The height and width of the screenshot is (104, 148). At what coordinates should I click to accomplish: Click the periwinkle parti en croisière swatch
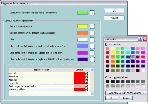tap(82, 46)
